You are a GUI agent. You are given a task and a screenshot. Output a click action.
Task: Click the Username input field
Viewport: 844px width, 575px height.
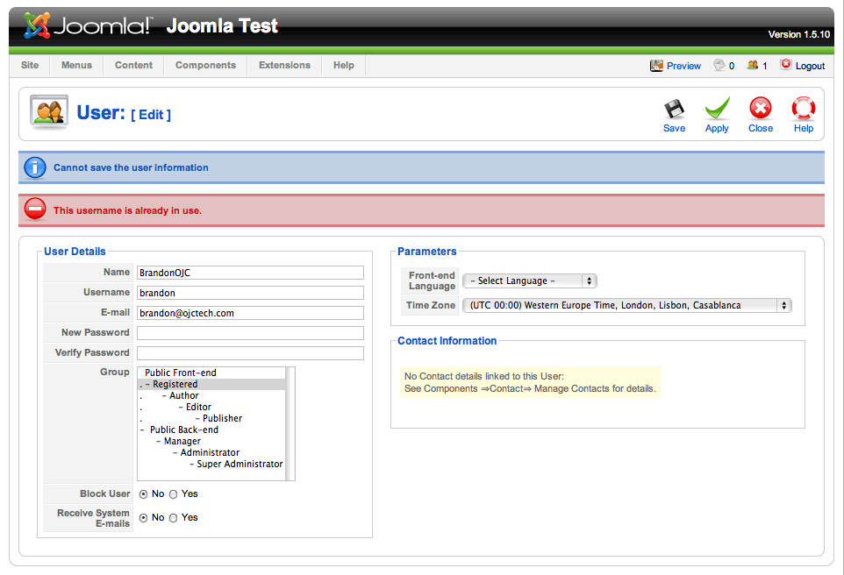pyautogui.click(x=250, y=293)
